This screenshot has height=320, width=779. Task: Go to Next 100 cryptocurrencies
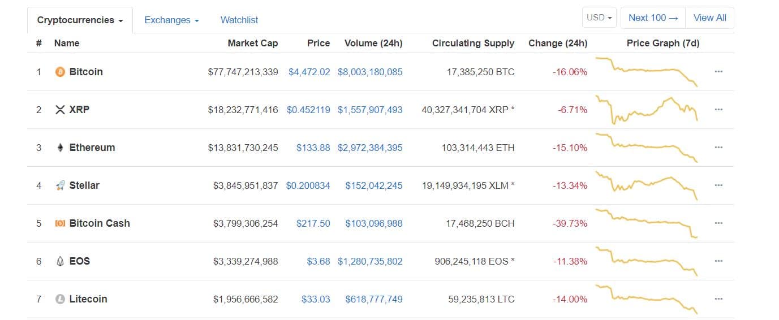pyautogui.click(x=653, y=18)
